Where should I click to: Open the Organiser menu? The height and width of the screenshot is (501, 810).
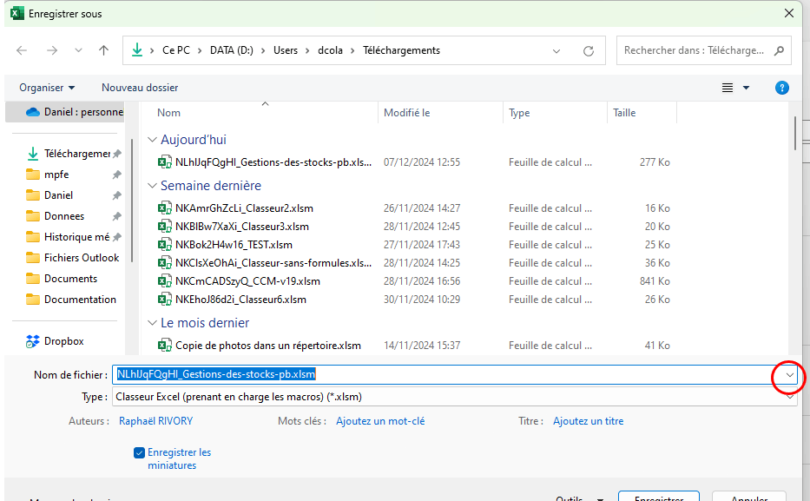[x=47, y=88]
